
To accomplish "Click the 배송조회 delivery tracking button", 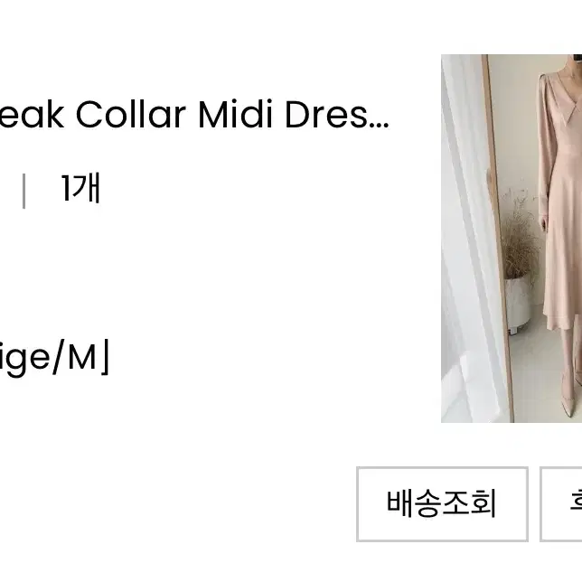I will 442,504.
